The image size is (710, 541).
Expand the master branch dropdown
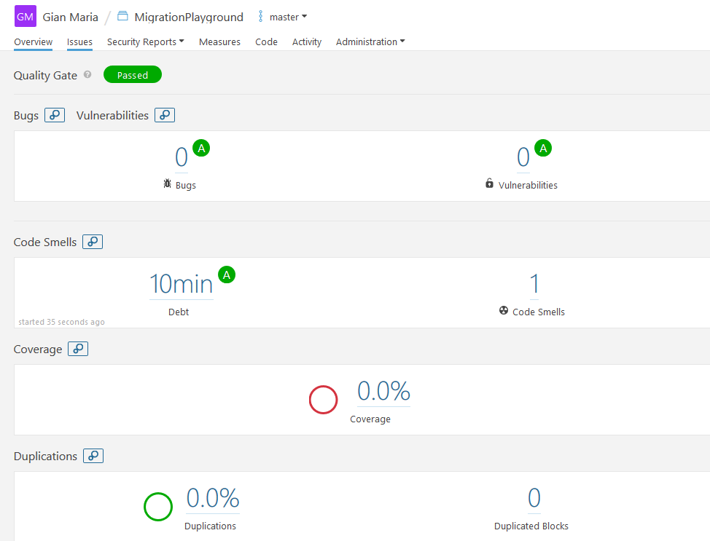284,17
